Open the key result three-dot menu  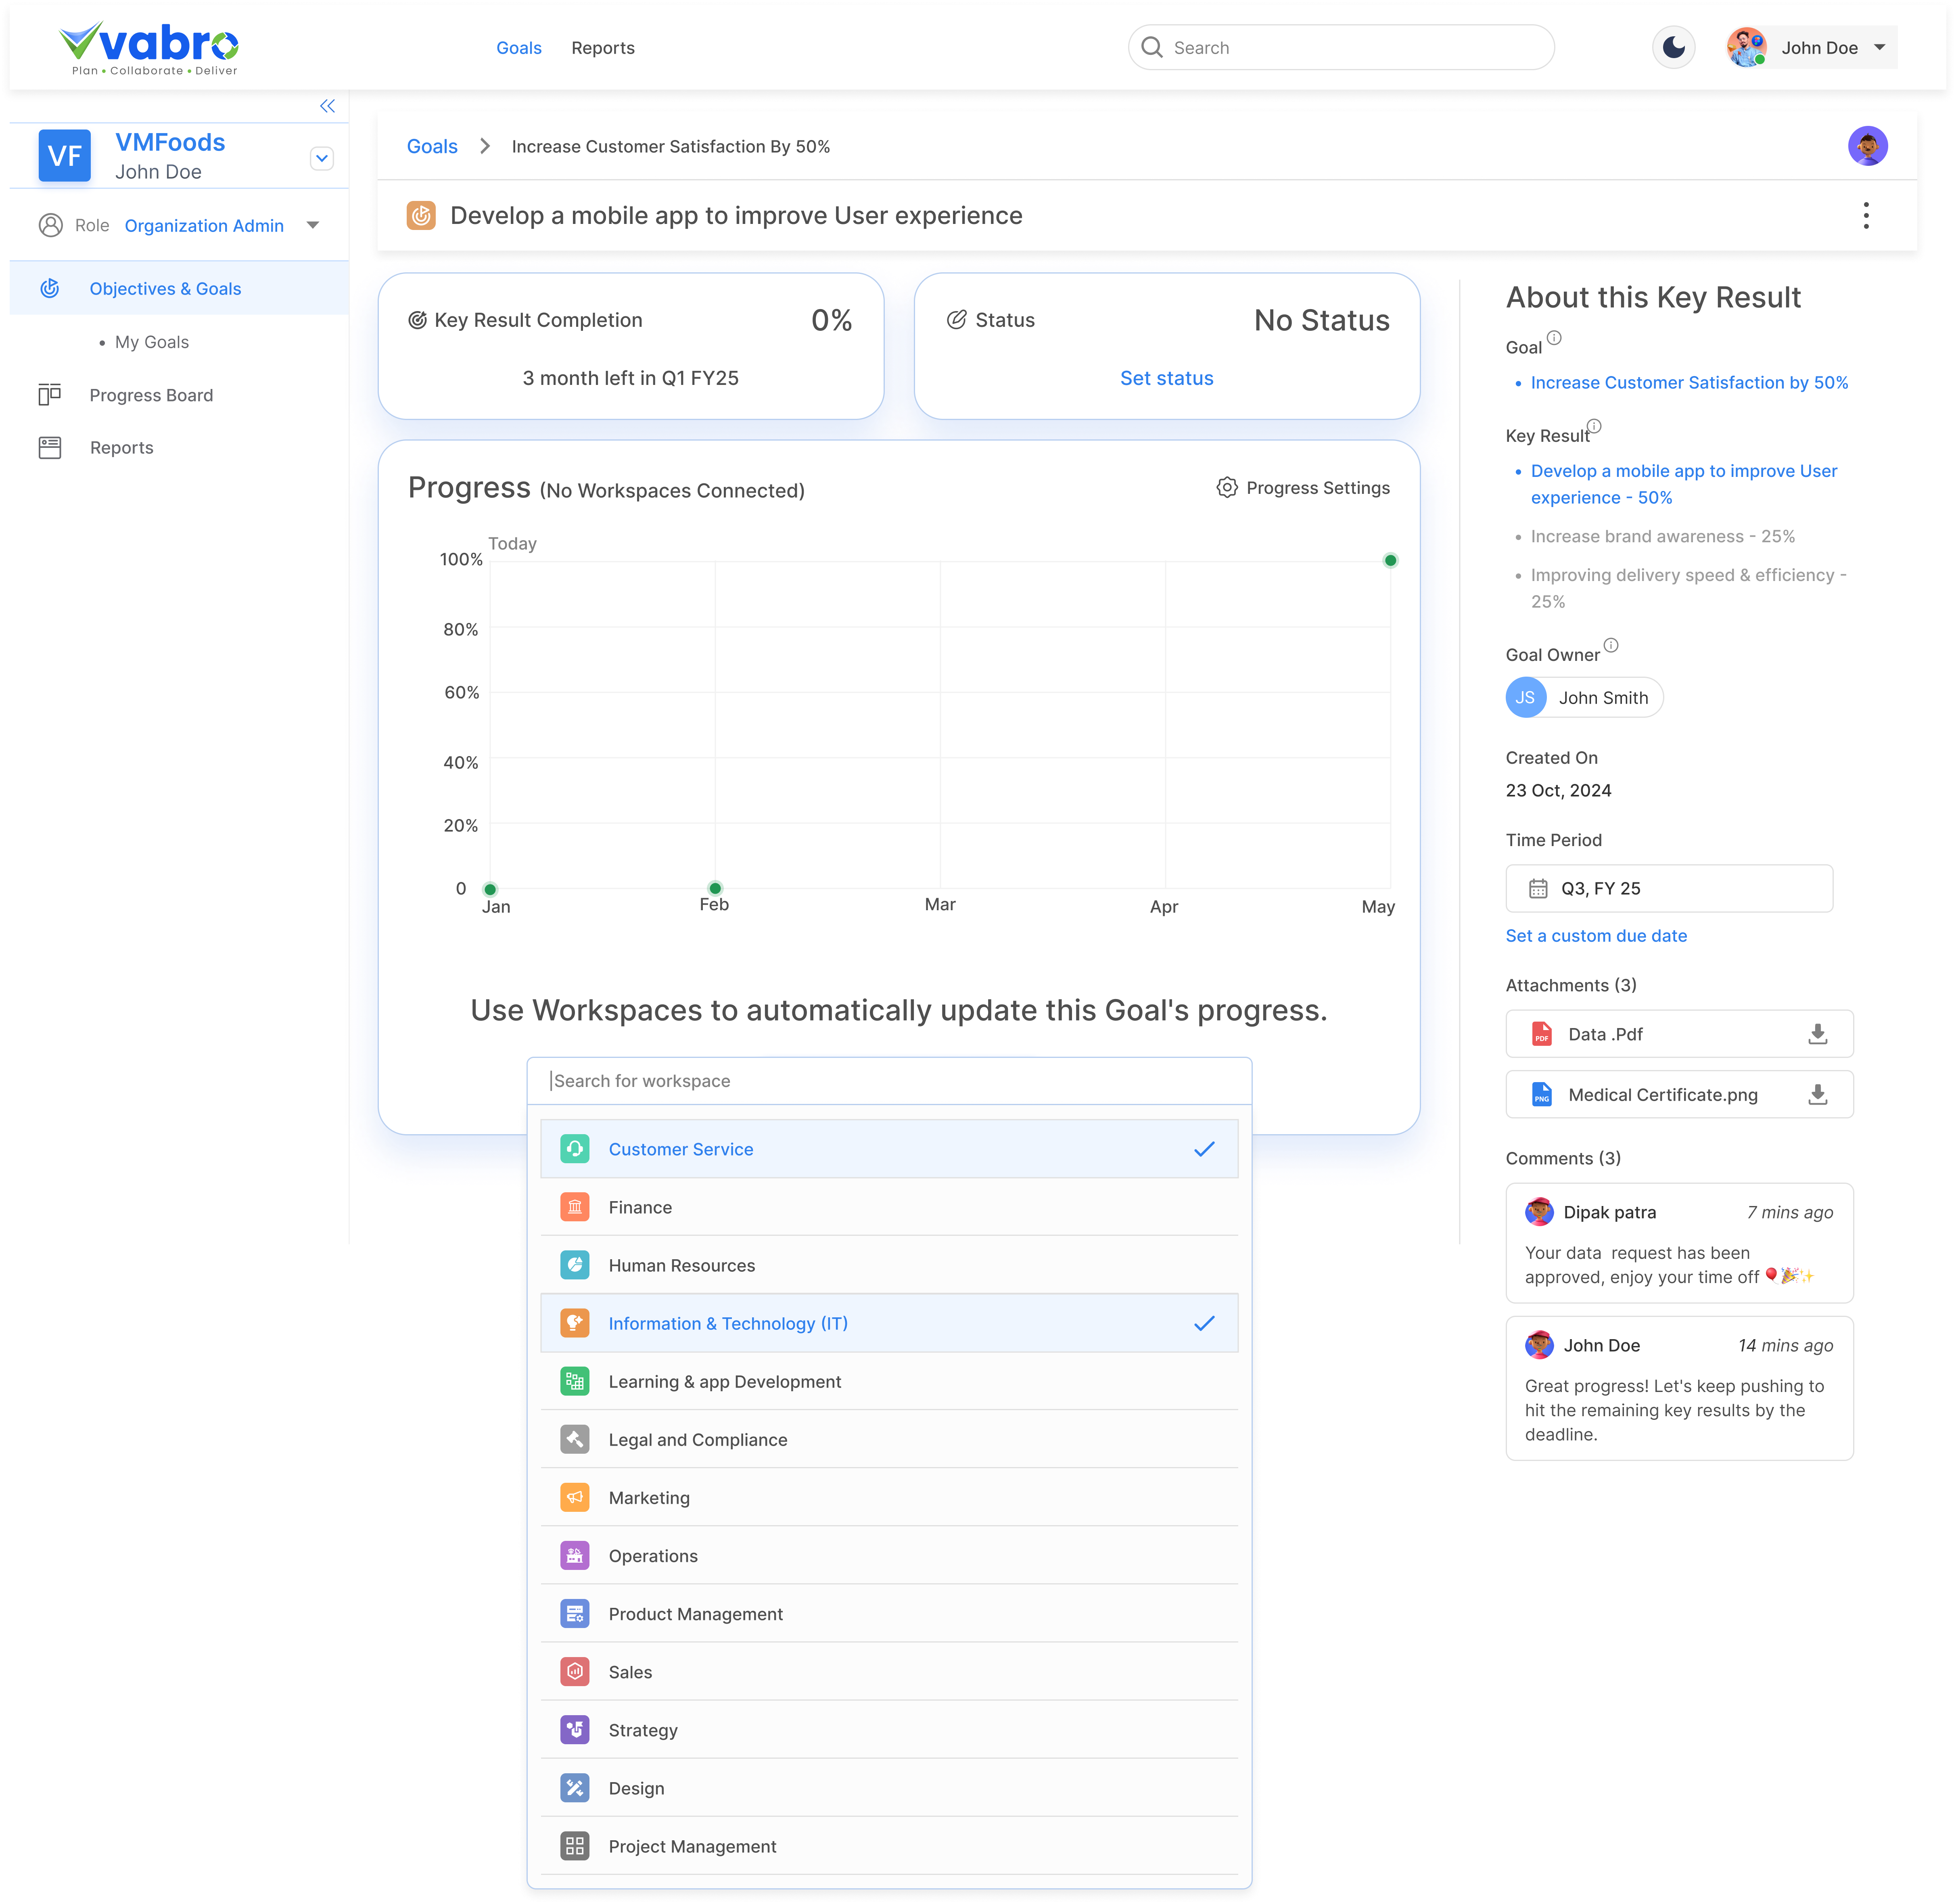click(x=1866, y=215)
